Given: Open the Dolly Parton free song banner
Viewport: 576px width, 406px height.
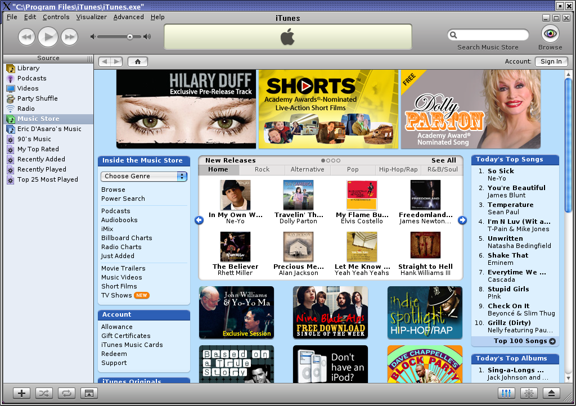Looking at the screenshot, I should tap(471, 109).
